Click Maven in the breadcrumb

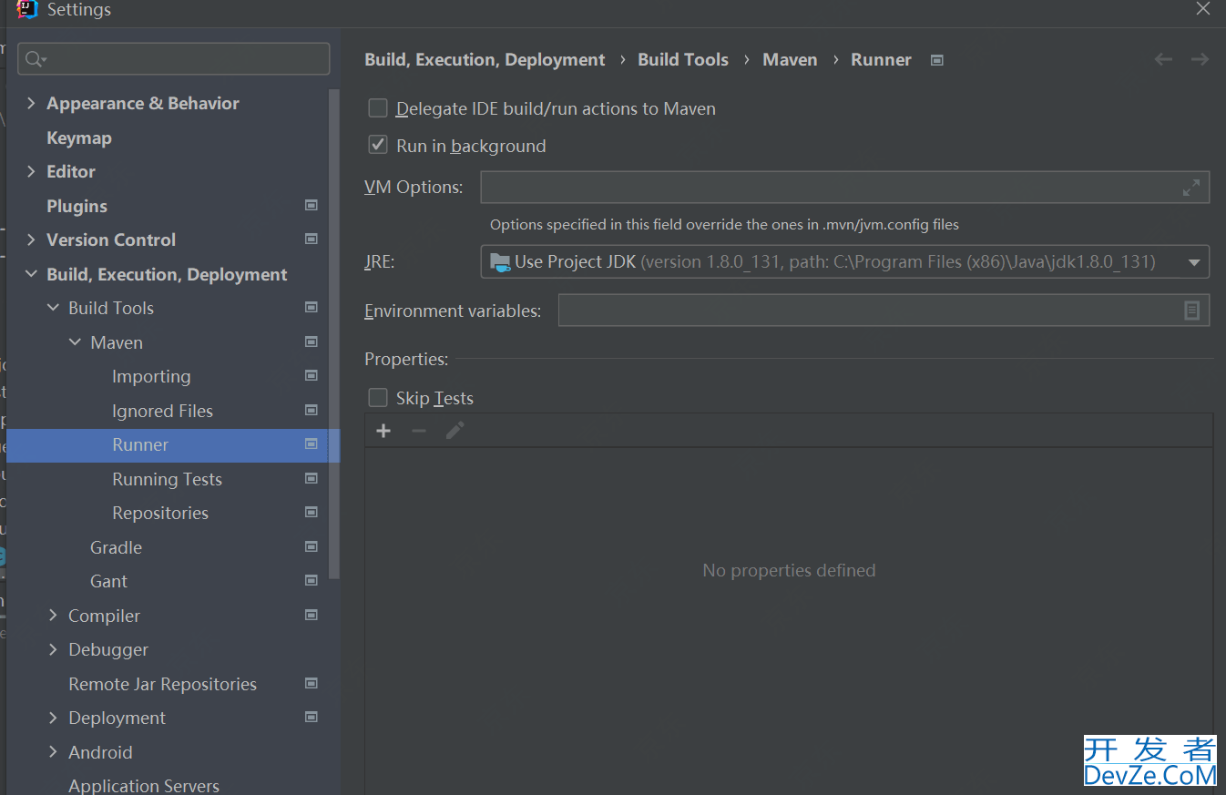coord(790,59)
